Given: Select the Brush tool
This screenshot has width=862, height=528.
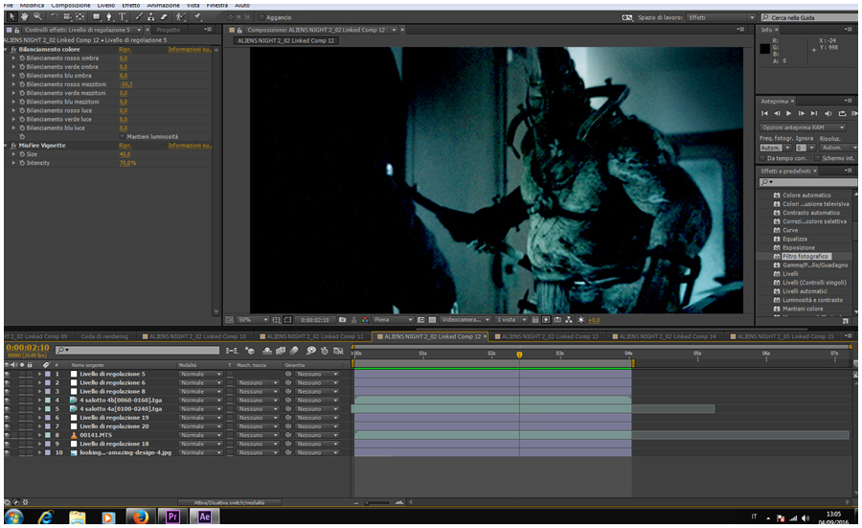Looking at the screenshot, I should coord(139,17).
